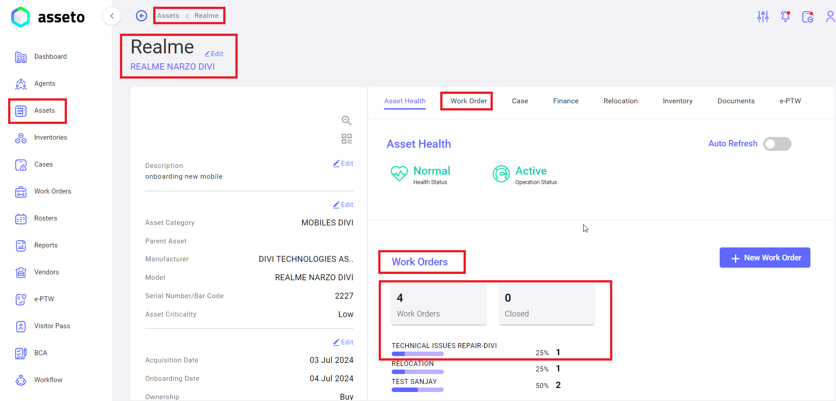The height and width of the screenshot is (401, 836).
Task: Click the zoom magnifier icon on asset image
Action: click(346, 120)
